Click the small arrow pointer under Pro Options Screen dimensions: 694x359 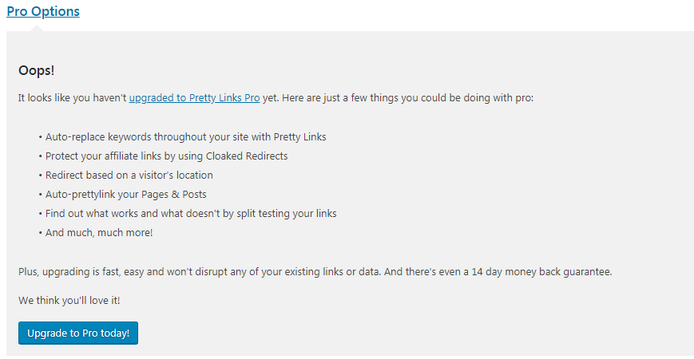pyautogui.click(x=35, y=29)
